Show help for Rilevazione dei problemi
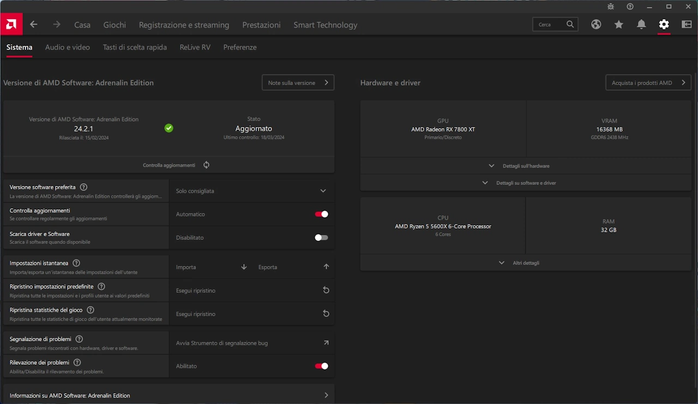The image size is (698, 404). point(77,363)
